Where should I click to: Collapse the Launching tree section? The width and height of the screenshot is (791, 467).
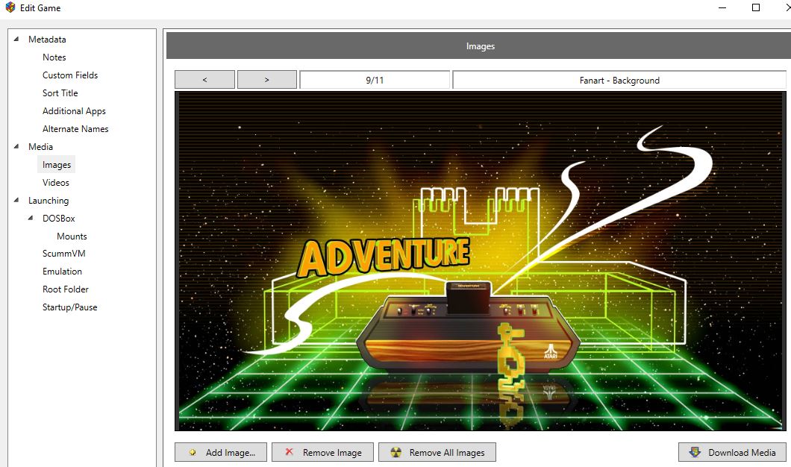click(16, 200)
